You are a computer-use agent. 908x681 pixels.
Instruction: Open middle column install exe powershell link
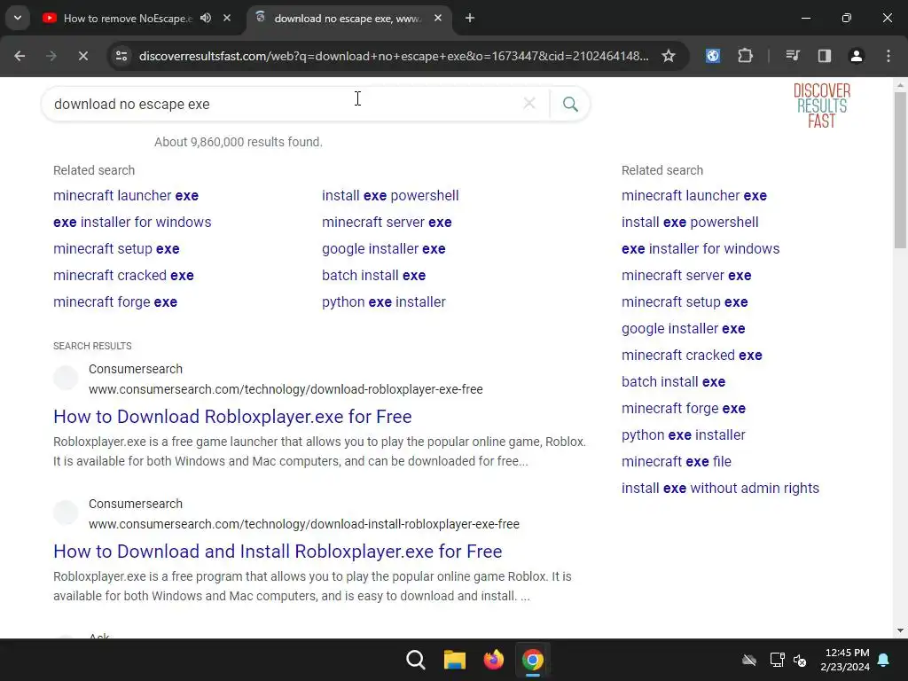(390, 196)
